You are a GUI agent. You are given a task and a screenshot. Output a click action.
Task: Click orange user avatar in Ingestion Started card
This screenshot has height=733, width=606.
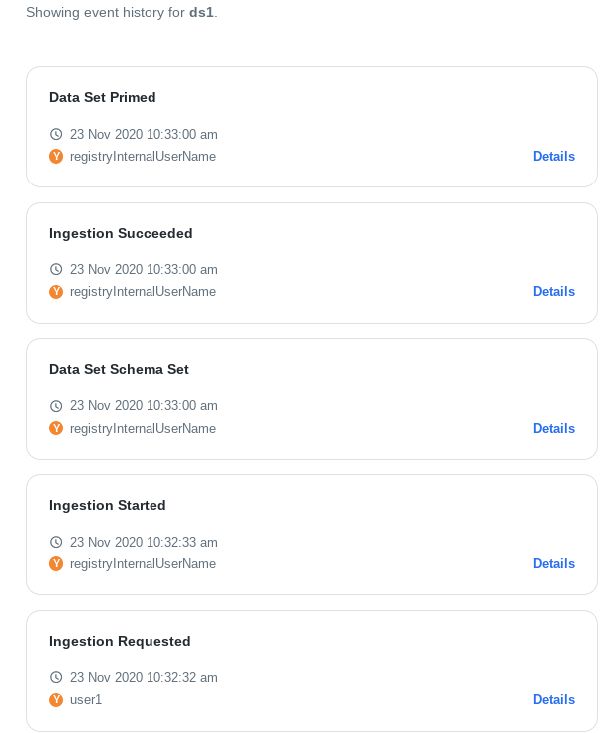56,563
